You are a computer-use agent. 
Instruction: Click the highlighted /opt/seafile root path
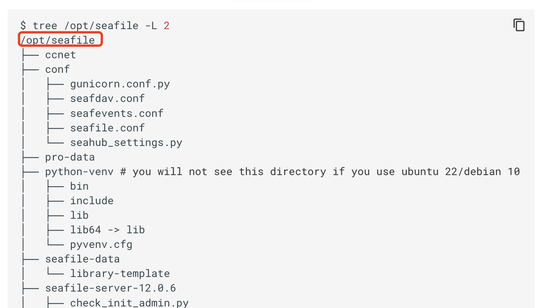pyautogui.click(x=58, y=40)
